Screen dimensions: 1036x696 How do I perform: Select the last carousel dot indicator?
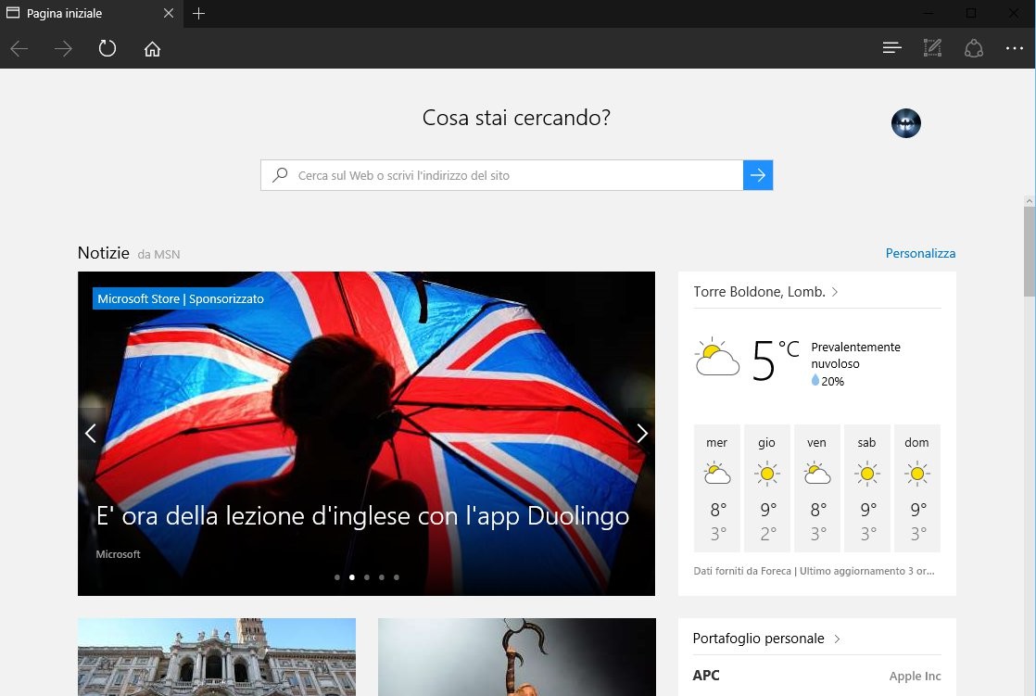[397, 576]
